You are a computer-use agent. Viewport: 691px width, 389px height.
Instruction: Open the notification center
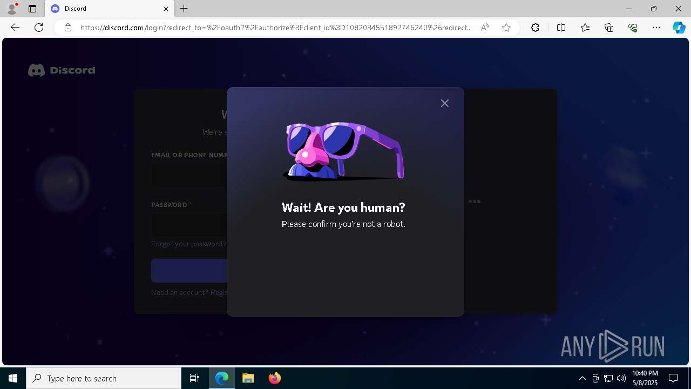(673, 378)
